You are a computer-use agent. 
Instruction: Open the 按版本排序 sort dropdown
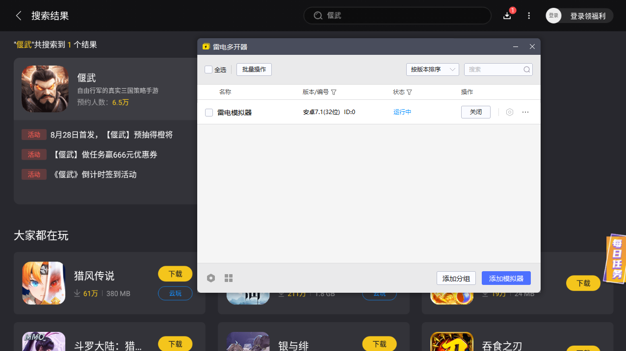tap(432, 69)
